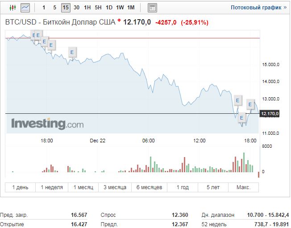Set interval to 1D
The image size is (291, 228).
pos(109,8)
